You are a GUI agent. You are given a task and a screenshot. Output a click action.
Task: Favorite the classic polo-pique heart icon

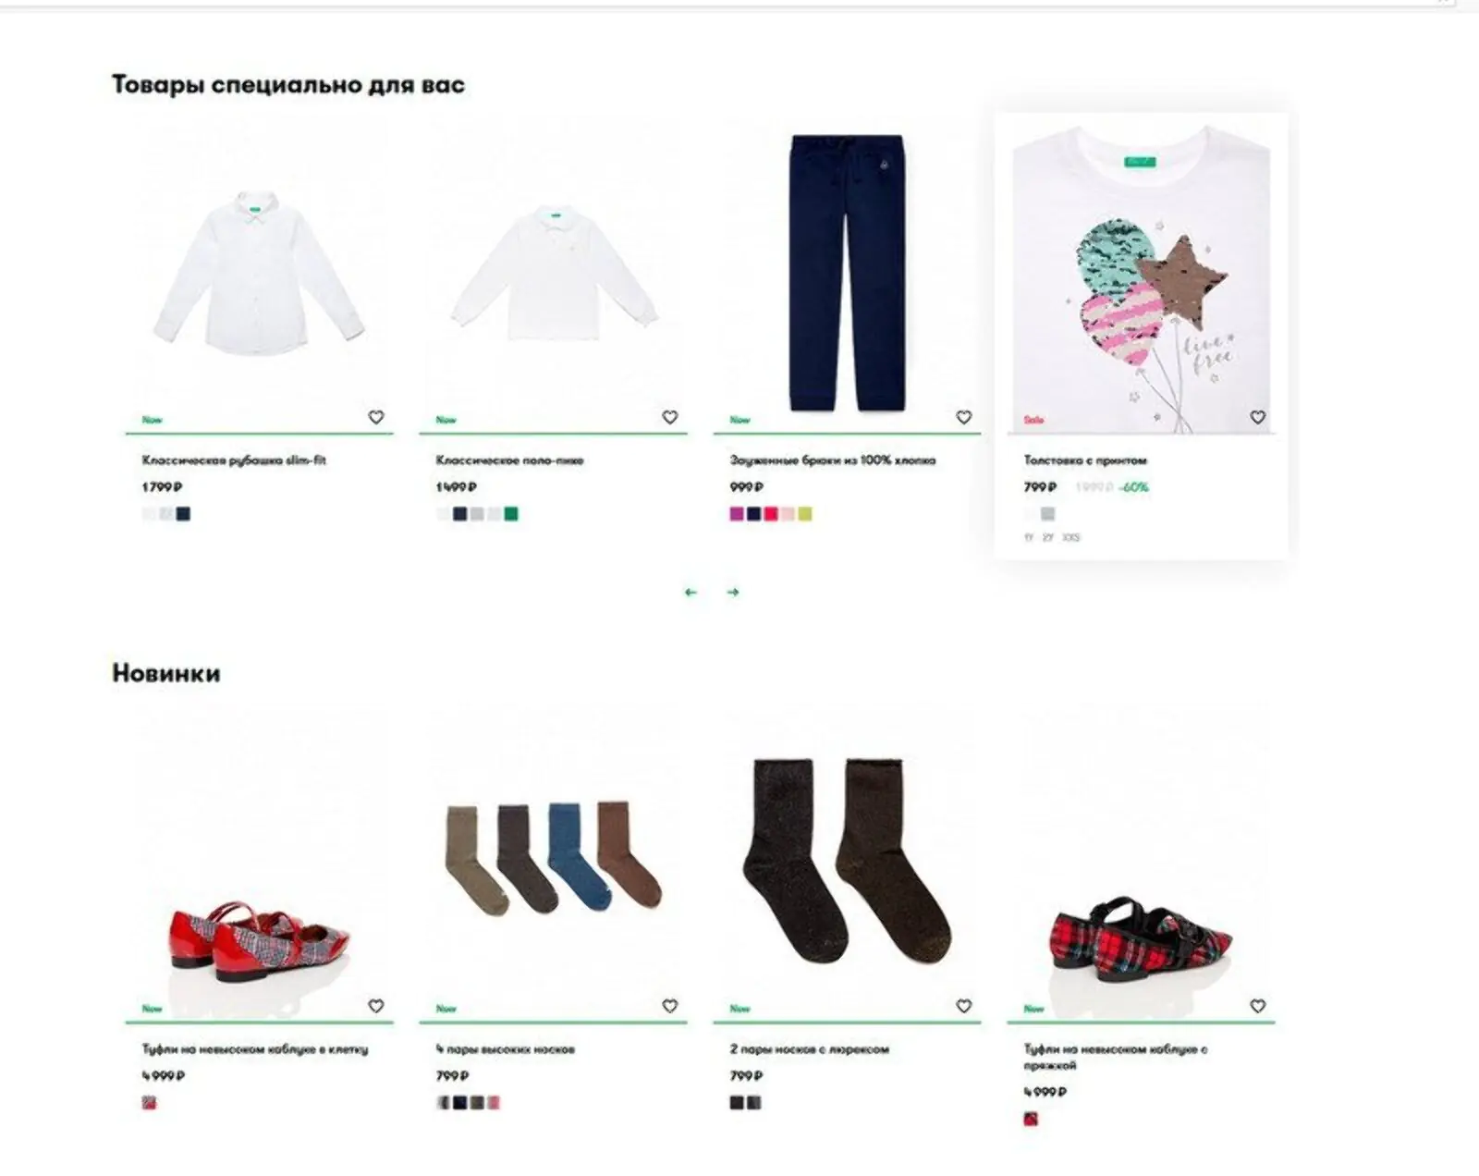click(669, 417)
